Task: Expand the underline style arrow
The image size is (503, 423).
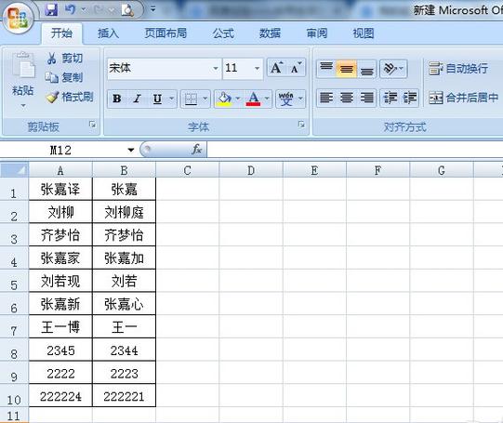Action: coord(172,99)
